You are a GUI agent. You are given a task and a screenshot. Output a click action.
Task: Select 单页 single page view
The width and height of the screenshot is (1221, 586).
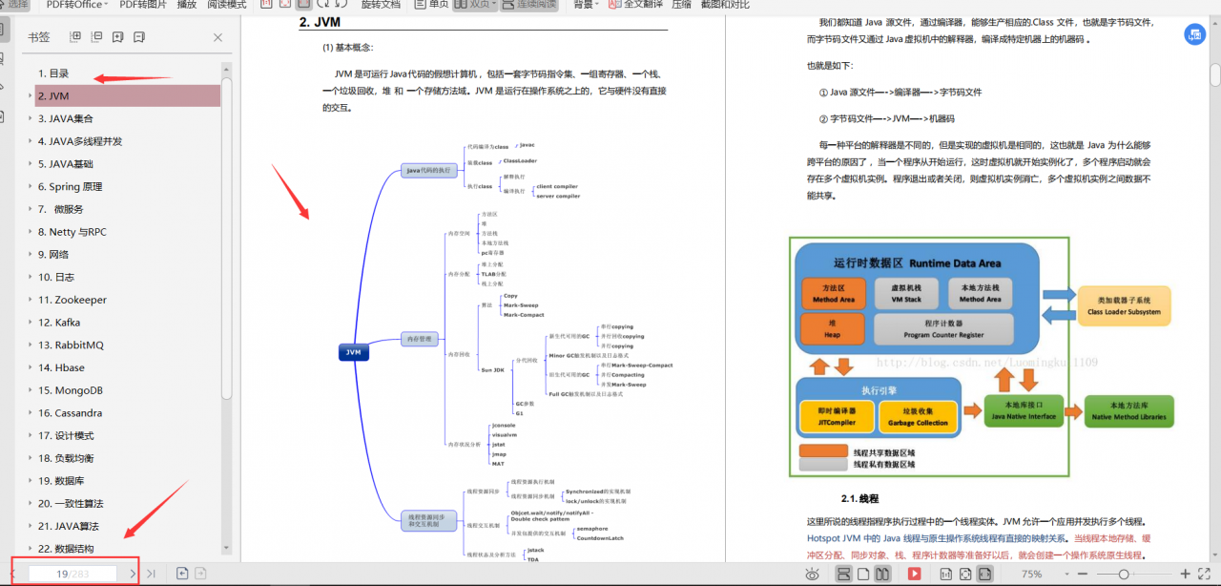tap(432, 5)
